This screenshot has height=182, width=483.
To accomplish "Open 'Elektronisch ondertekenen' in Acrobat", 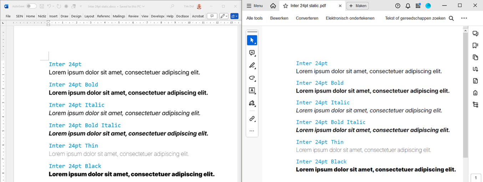I will [350, 18].
